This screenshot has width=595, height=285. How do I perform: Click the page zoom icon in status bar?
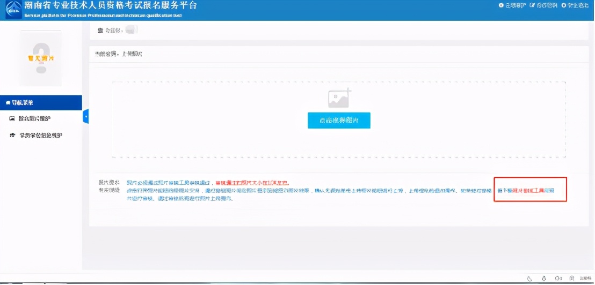coord(572,279)
